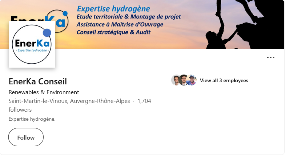Click the 'Expertise hydrogène' banner heading
The image size is (286, 156).
(113, 9)
